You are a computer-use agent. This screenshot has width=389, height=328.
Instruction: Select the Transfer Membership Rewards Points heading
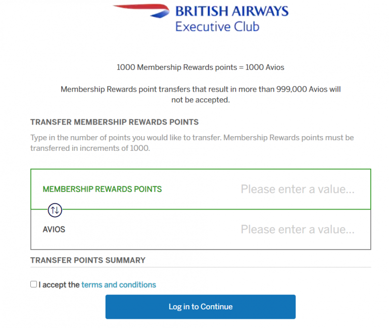coord(114,122)
